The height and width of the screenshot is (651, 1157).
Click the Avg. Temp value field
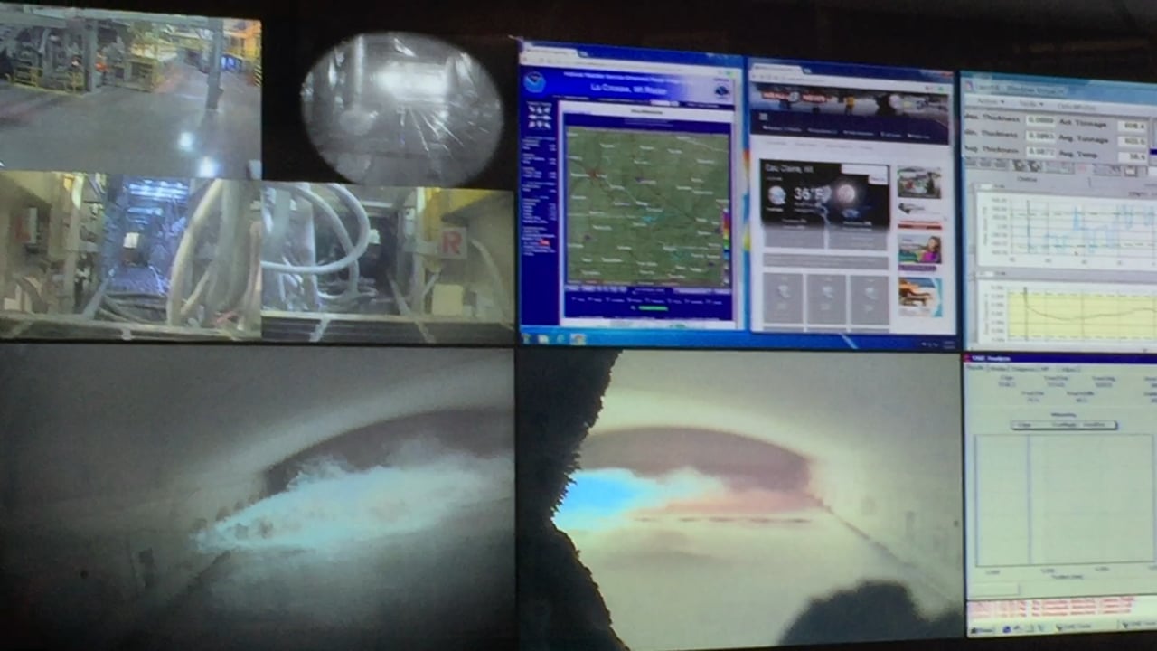click(1133, 157)
